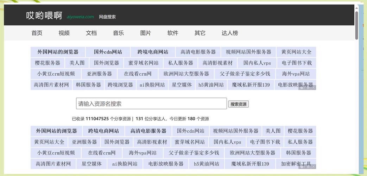Click the aiyoweia.com green domain text
Viewport: 367px width, 176px height.
(80, 17)
